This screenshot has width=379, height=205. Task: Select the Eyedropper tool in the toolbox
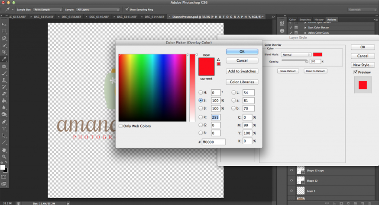4,59
